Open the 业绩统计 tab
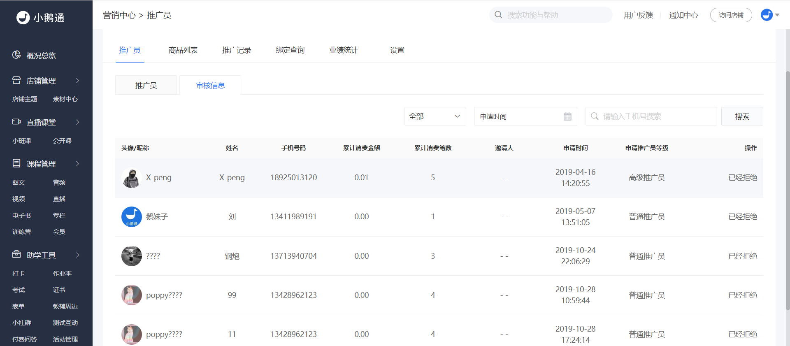Image resolution: width=790 pixels, height=346 pixels. (344, 50)
